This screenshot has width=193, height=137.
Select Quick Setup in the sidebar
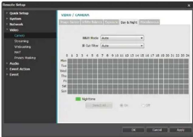(x=19, y=13)
